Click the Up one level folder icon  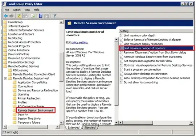(x=19, y=16)
